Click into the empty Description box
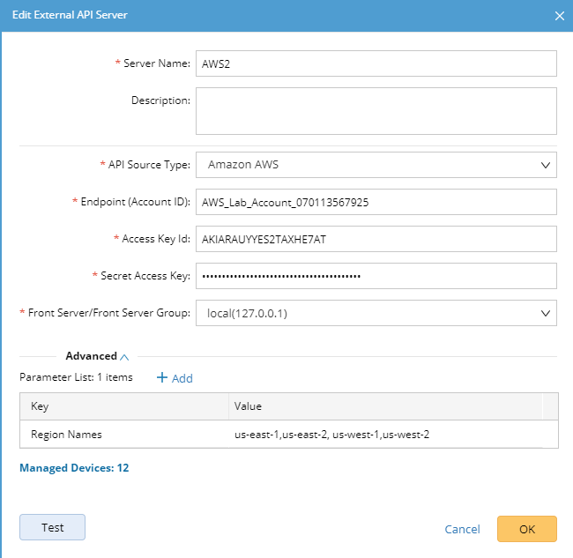Viewport: 573px width, 558px height. tap(376, 111)
